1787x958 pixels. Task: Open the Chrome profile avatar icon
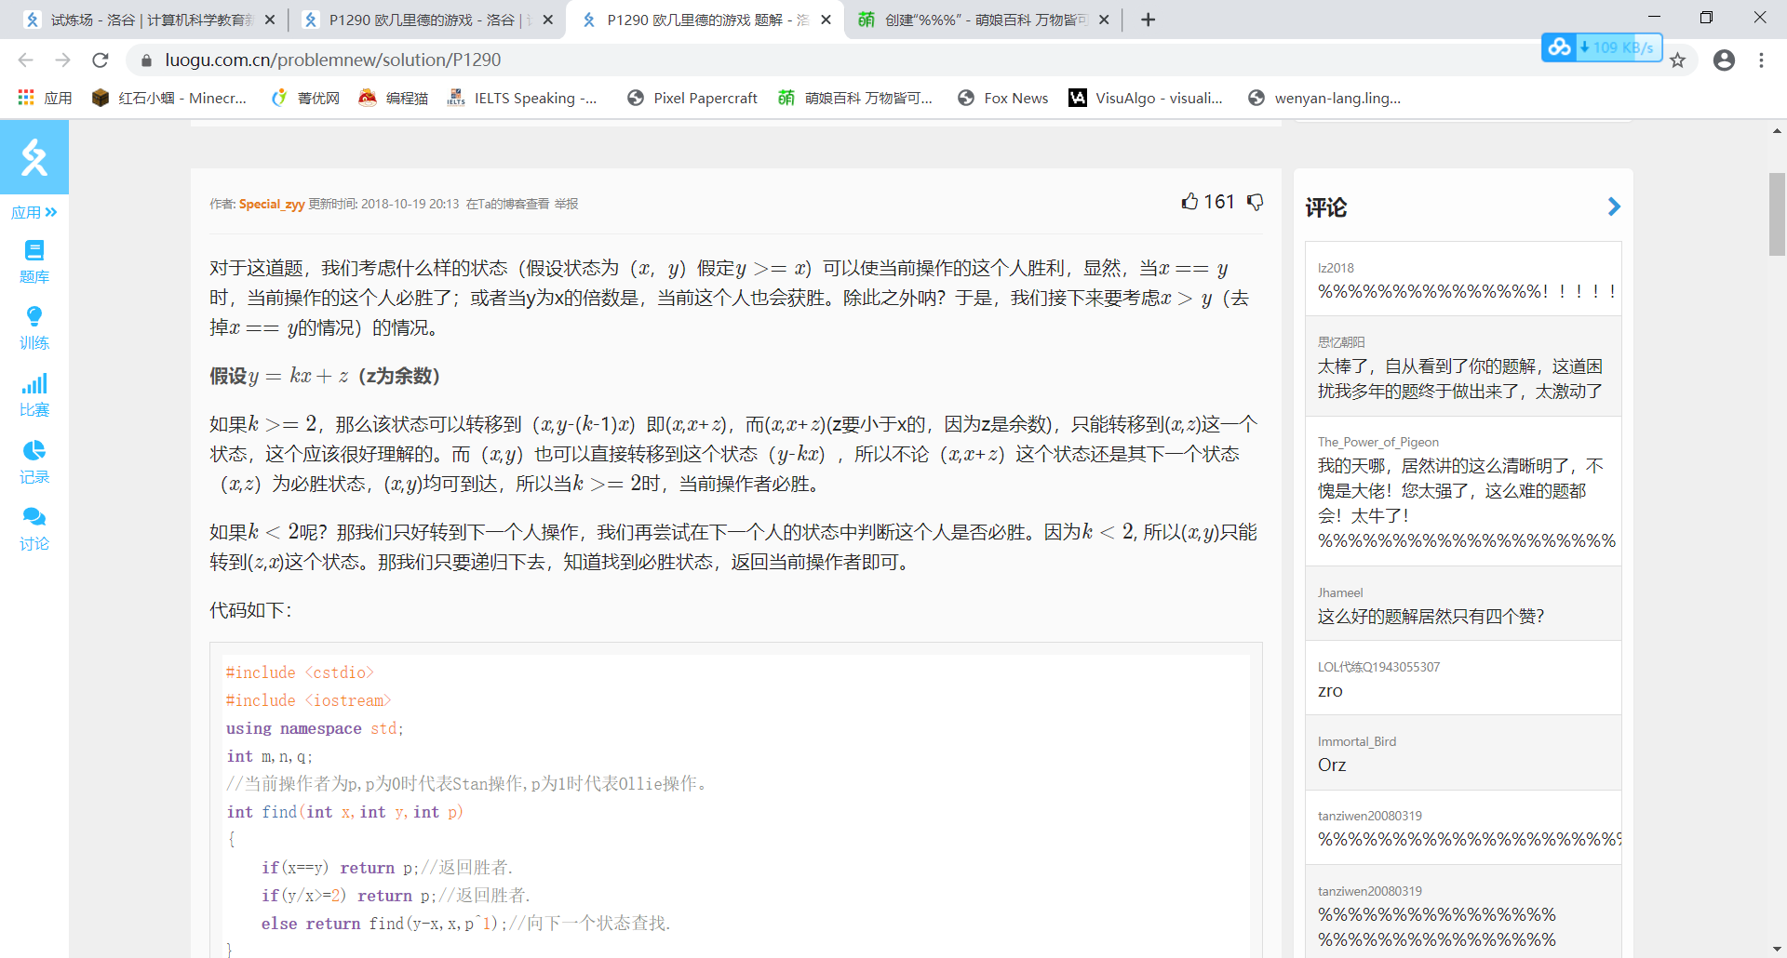[1724, 60]
